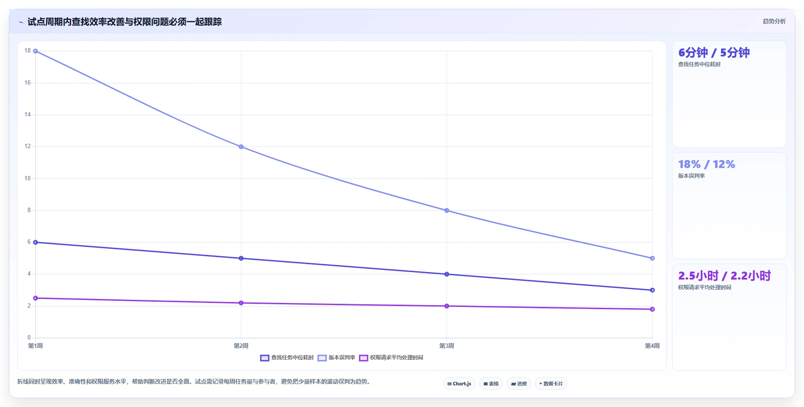This screenshot has height=407, width=804.
Task: Toggle the 查找任务中位耗时 legend entry
Action: [287, 358]
